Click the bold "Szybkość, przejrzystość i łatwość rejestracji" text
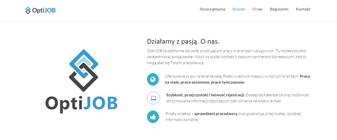The height and width of the screenshot is (140, 337). [x=205, y=95]
